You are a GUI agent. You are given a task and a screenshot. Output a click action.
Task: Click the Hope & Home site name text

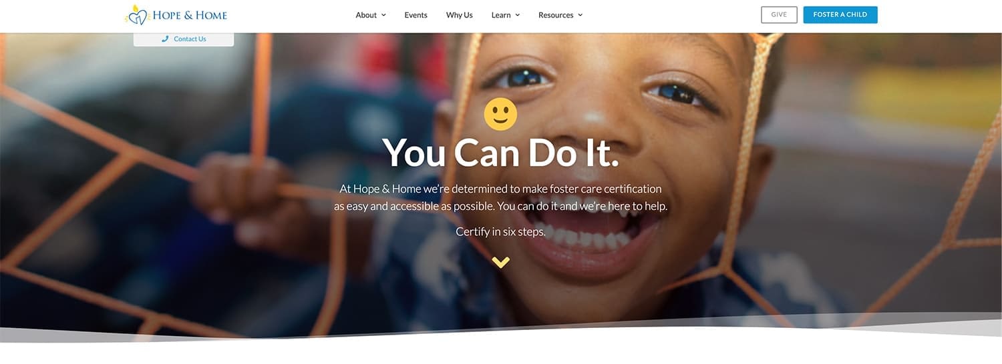(x=190, y=15)
